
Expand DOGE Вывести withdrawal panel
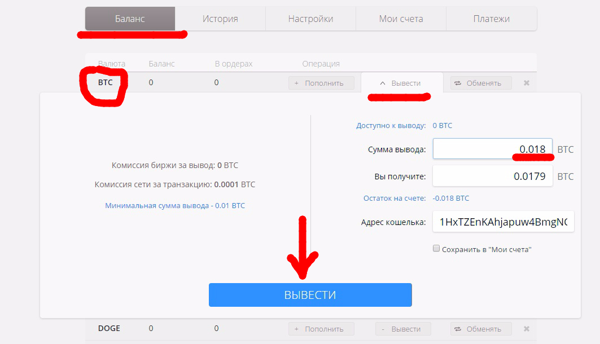pos(404,329)
